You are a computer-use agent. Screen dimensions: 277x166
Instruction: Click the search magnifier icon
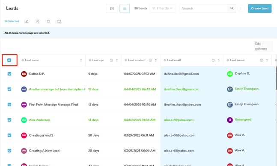pyautogui.click(x=232, y=8)
